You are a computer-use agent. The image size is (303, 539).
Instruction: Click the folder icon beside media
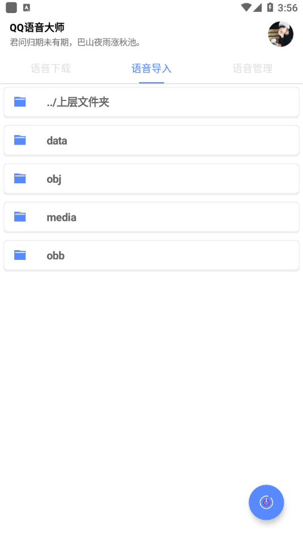pos(20,217)
